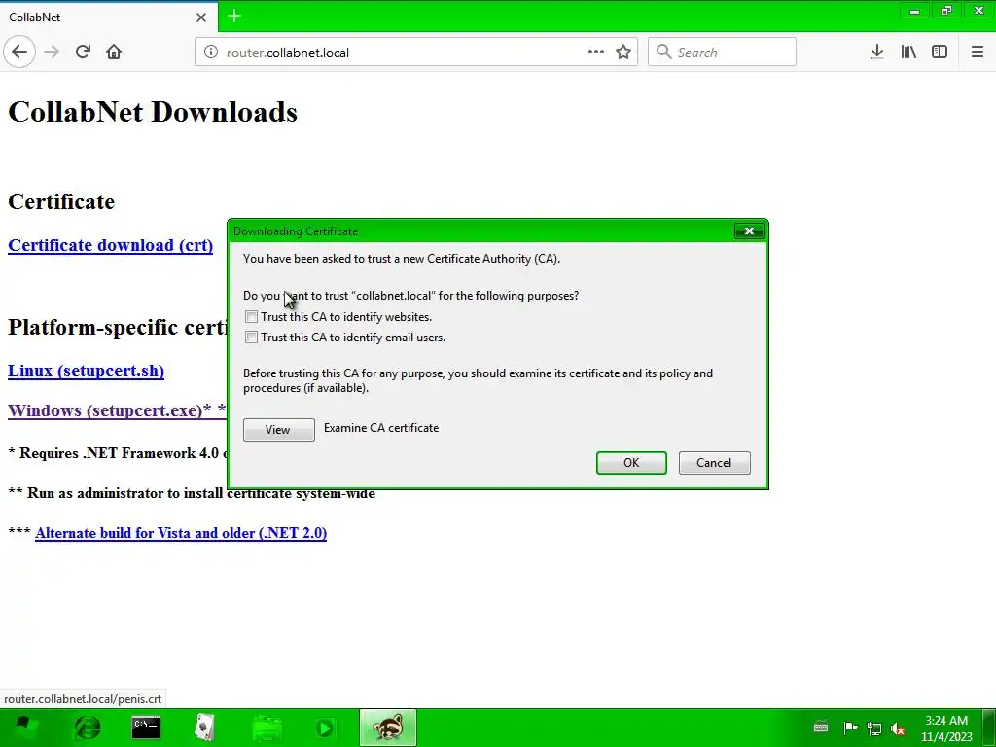
Task: Open the network tray icon
Action: click(x=874, y=729)
